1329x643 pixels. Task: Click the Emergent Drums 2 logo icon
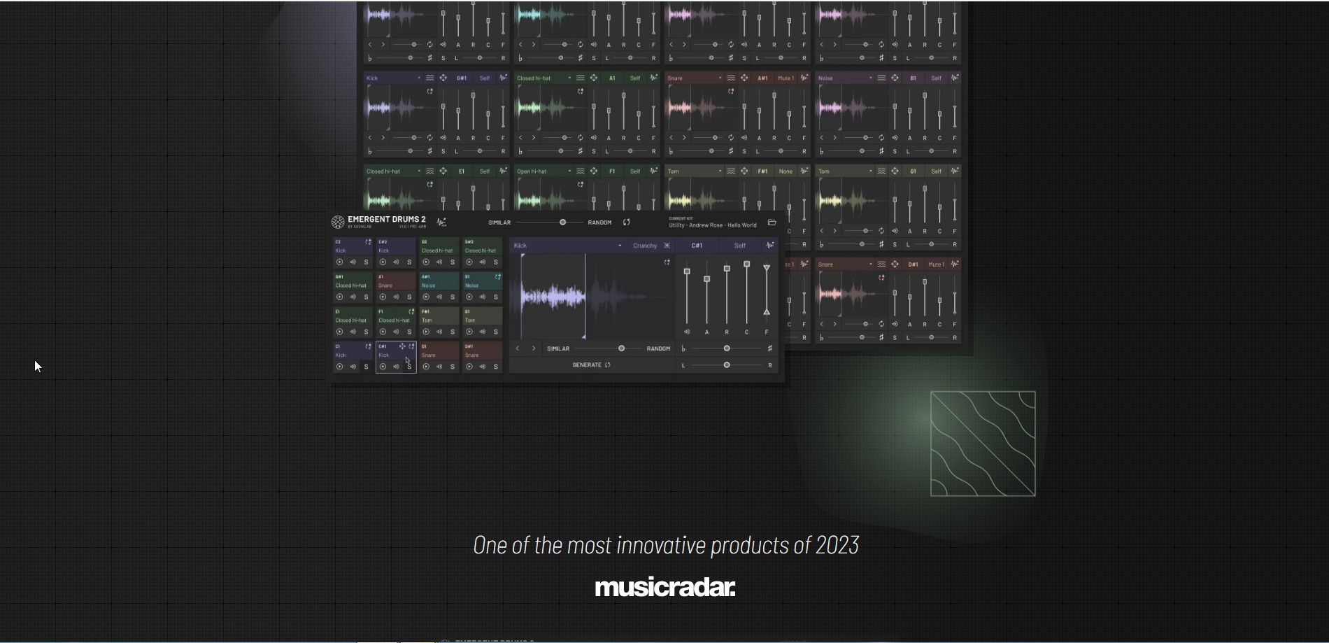click(x=338, y=222)
